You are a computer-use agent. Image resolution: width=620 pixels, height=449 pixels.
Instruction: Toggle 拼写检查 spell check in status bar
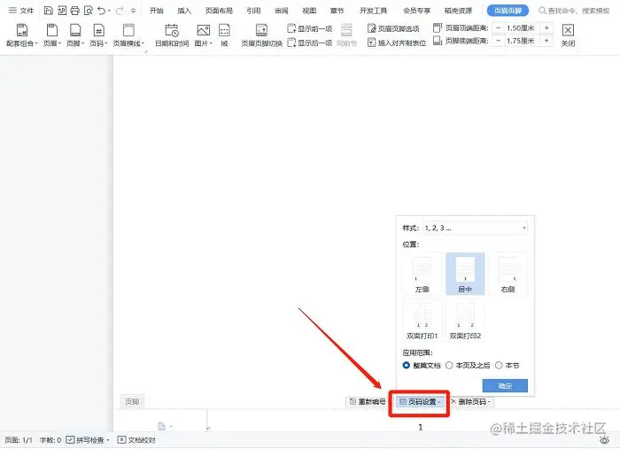tap(87, 440)
